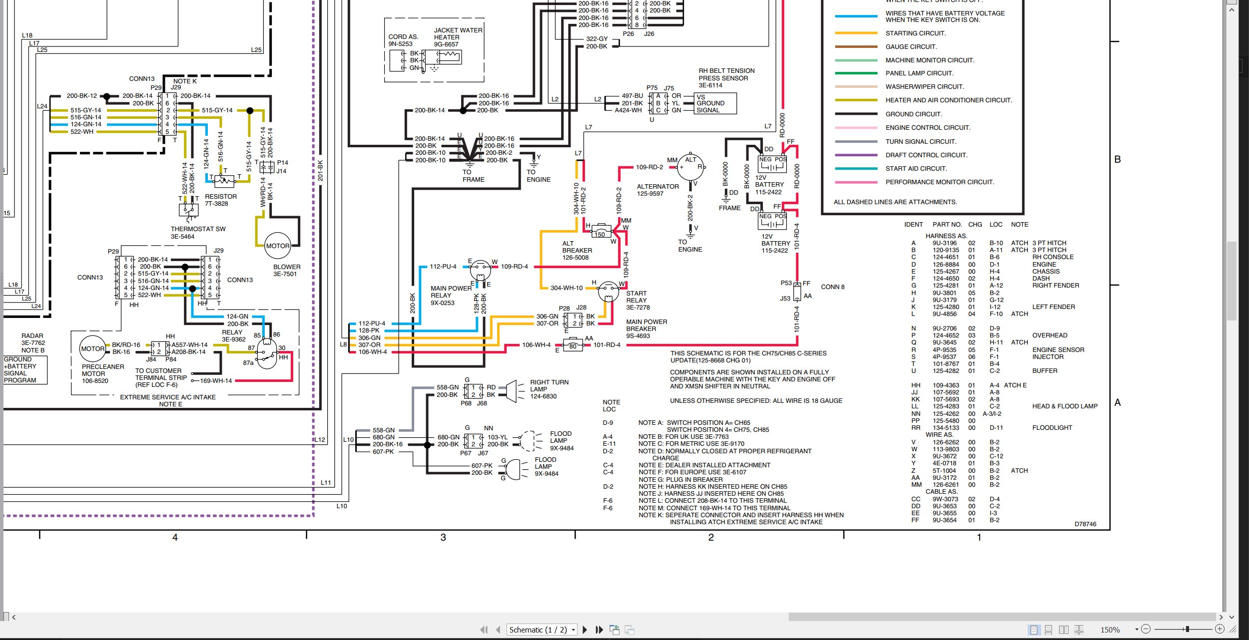Click the BLOWER 3E-7501 motor label
Screen dimensions: 1249x640
287,270
